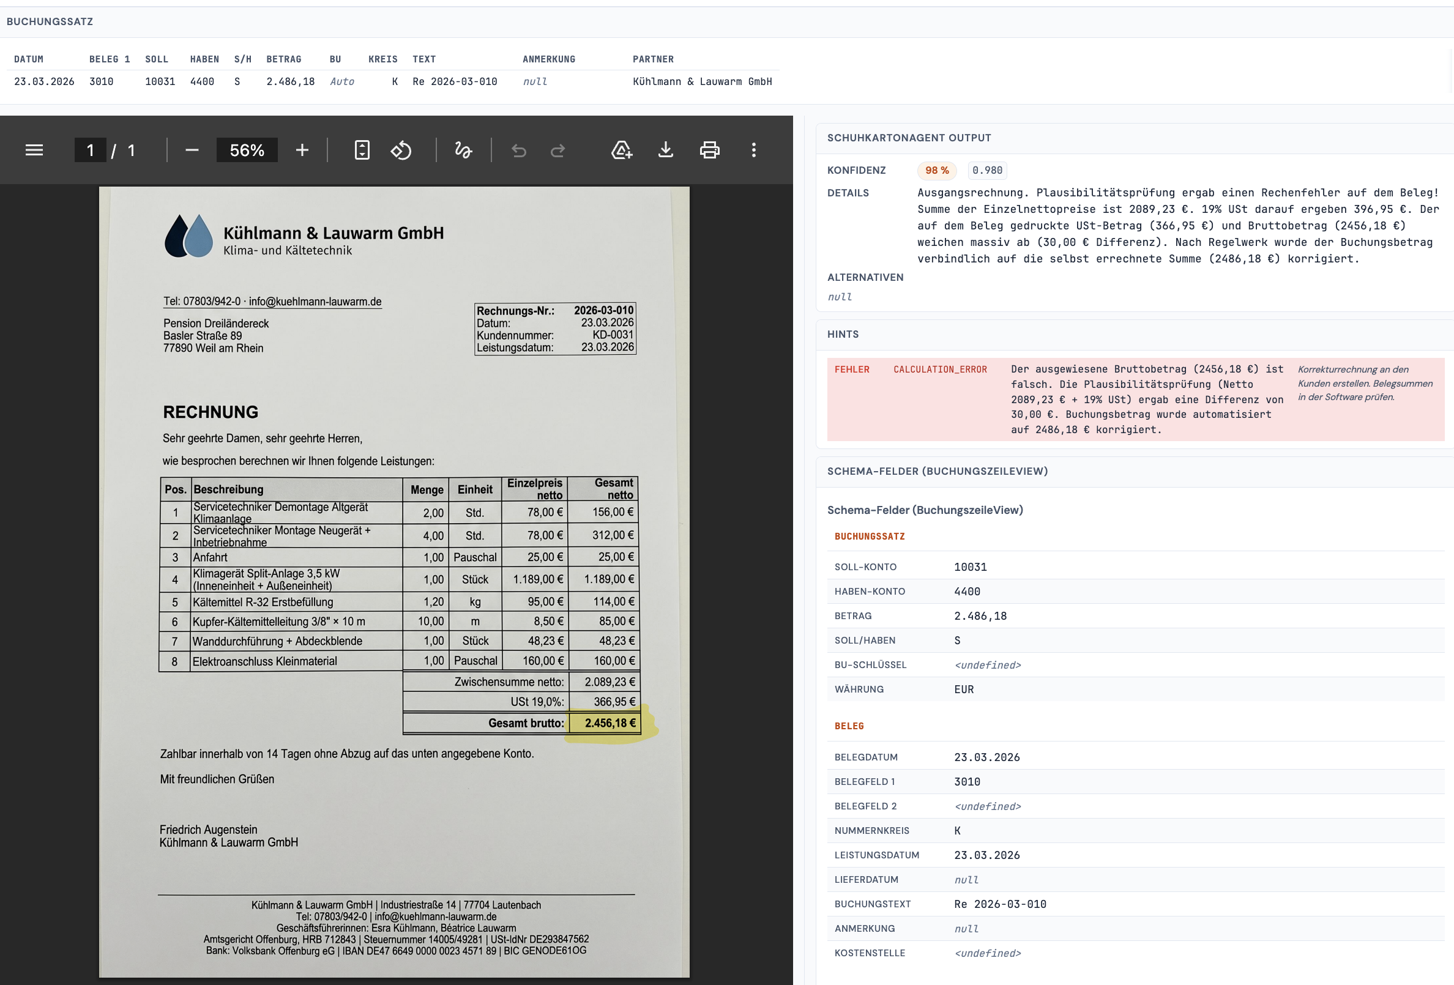Click the booking amount 2.486,18 in table row
The width and height of the screenshot is (1454, 985).
tap(290, 81)
